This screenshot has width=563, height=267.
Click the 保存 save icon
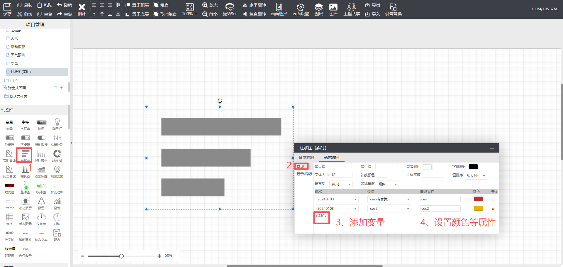click(7, 9)
